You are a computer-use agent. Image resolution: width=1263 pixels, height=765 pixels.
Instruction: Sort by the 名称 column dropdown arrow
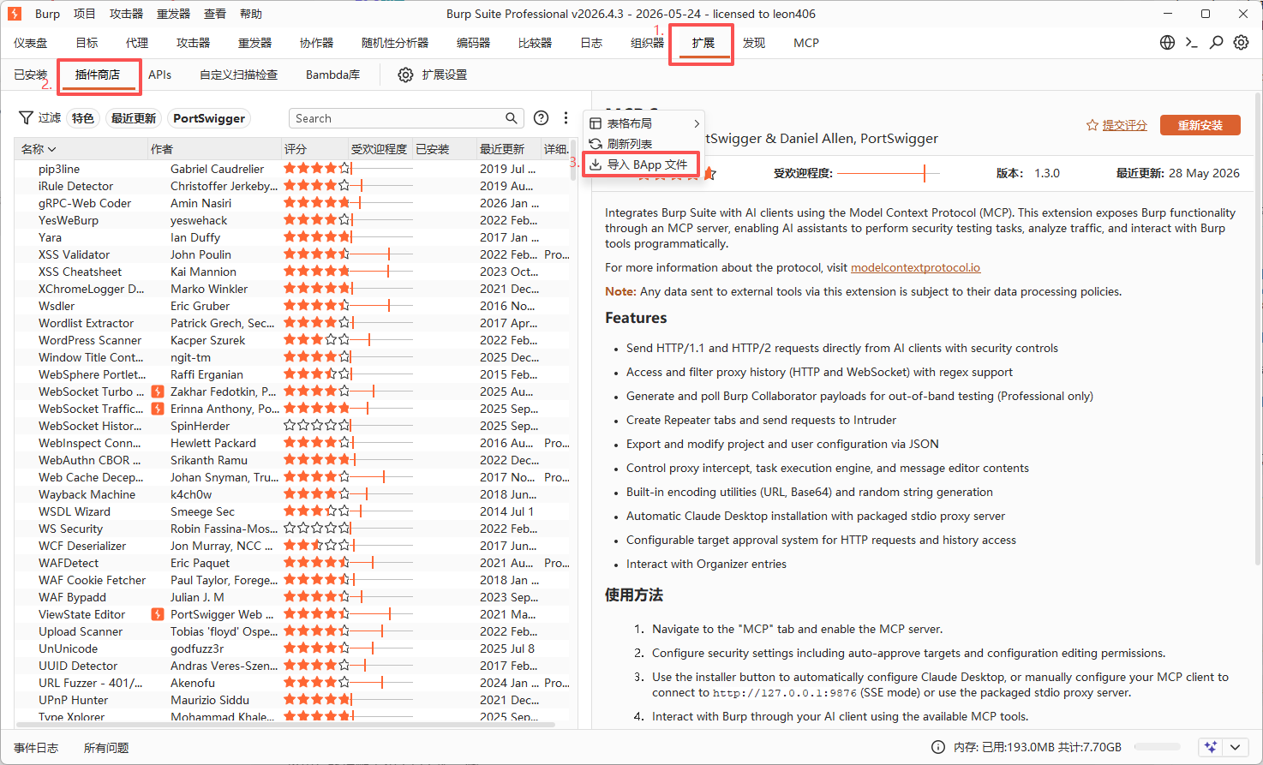(x=51, y=149)
